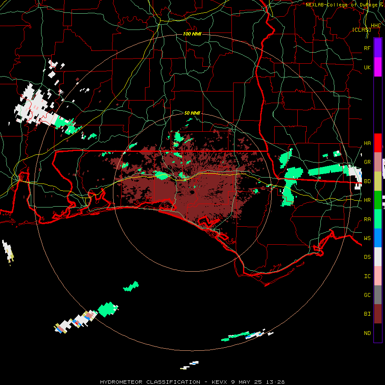Image resolution: width=385 pixels, height=385 pixels.
Task: Click the brown BI legend swatch
Action: click(x=378, y=314)
